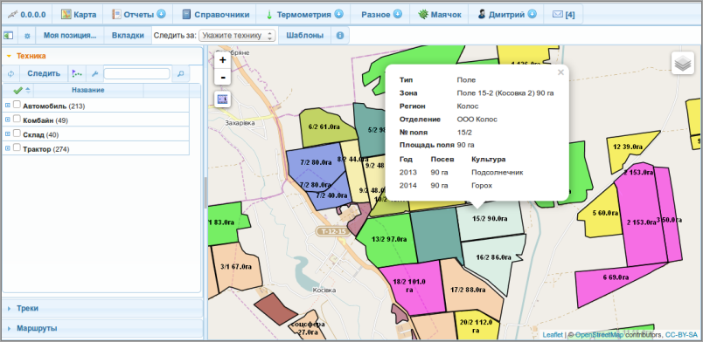Open Отчеты reports dropdown
This screenshot has width=703, height=342.
click(138, 14)
